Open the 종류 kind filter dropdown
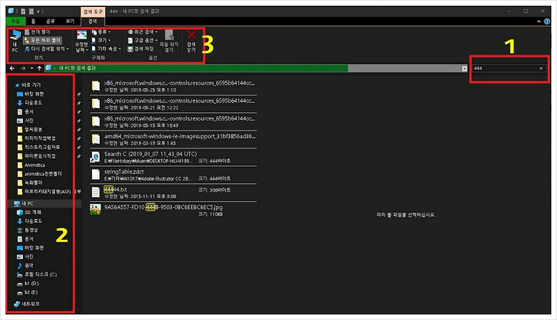The width and height of the screenshot is (557, 320). [101, 32]
